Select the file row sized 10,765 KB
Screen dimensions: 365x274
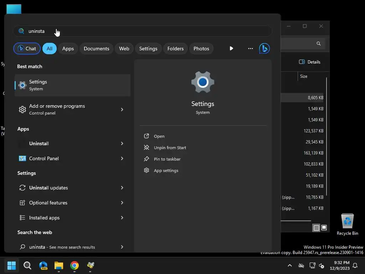303,197
